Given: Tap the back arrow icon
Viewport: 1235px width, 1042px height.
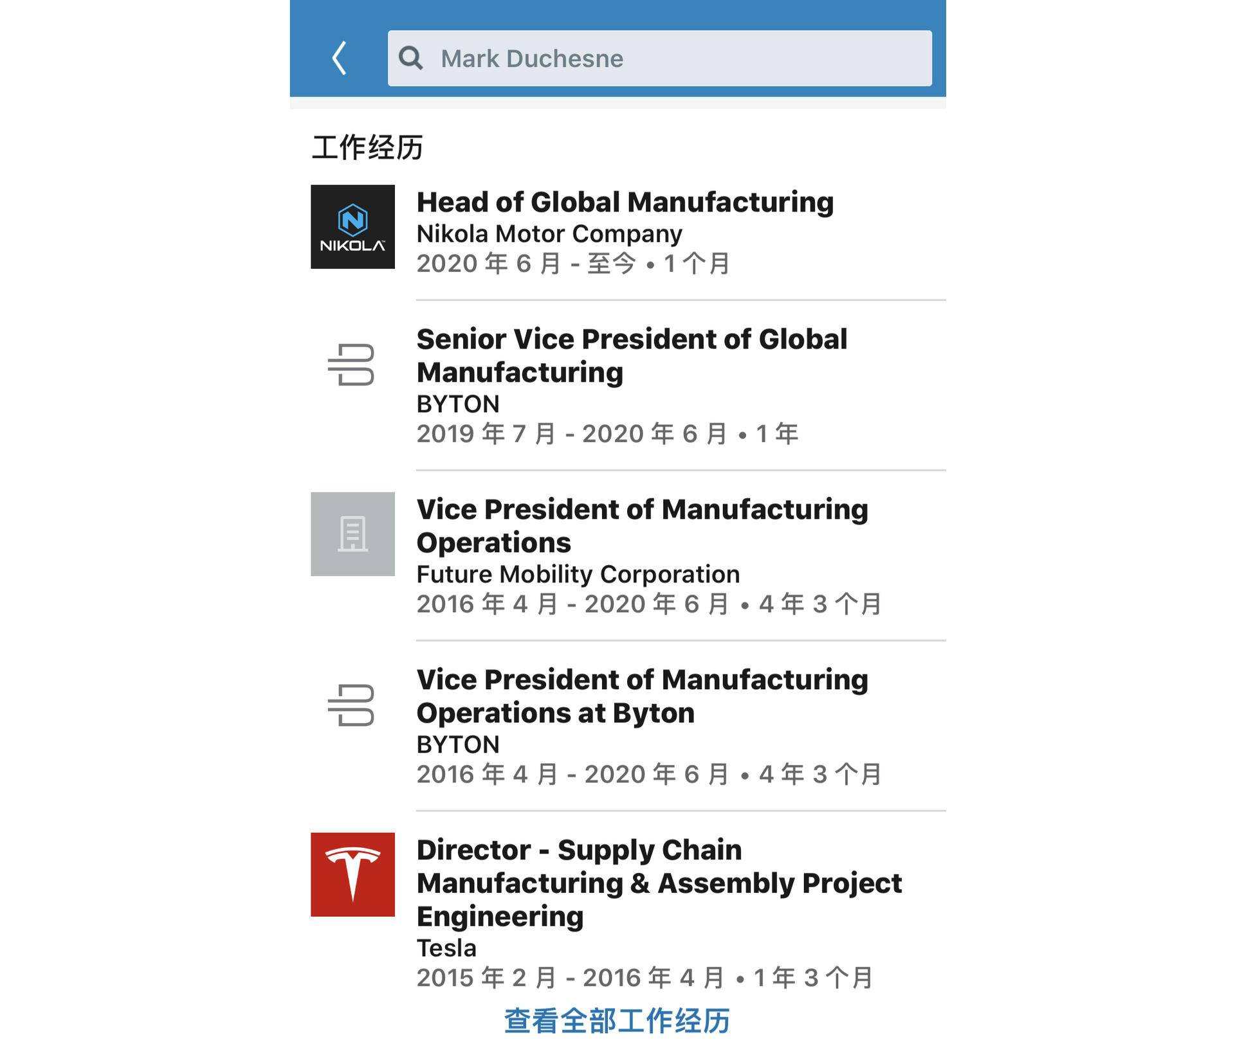Looking at the screenshot, I should click(x=340, y=58).
